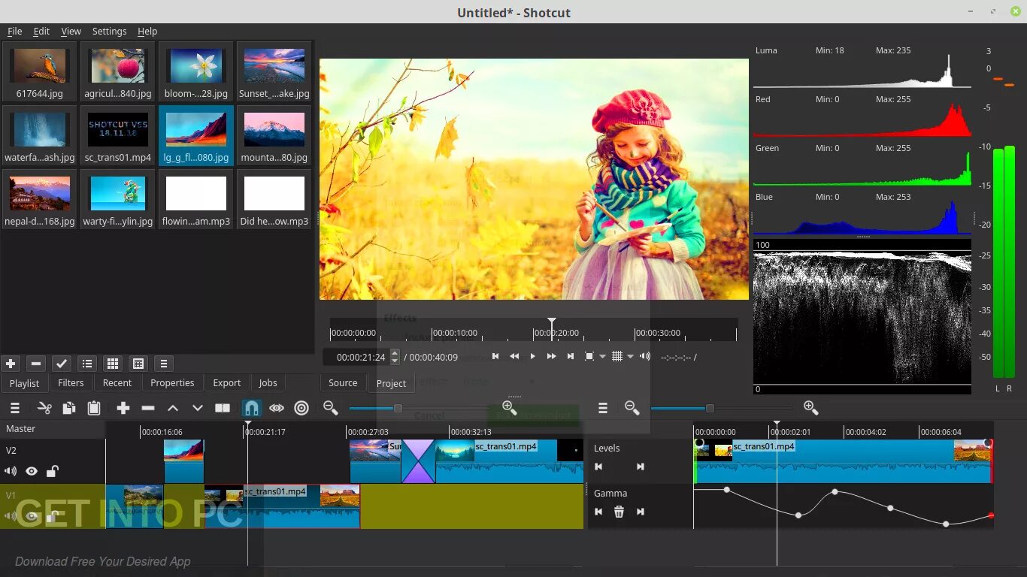Expand the grid options dropdown arrow

pyautogui.click(x=630, y=357)
